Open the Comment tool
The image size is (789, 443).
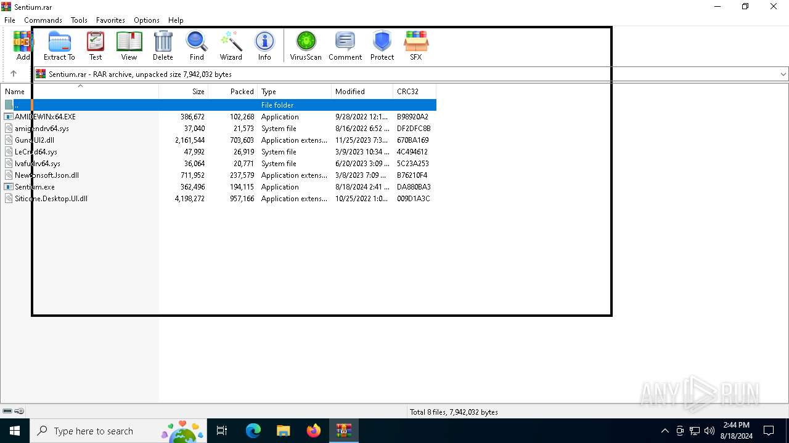[345, 46]
